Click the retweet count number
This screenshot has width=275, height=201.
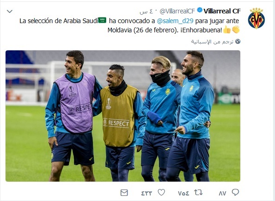point(184,193)
